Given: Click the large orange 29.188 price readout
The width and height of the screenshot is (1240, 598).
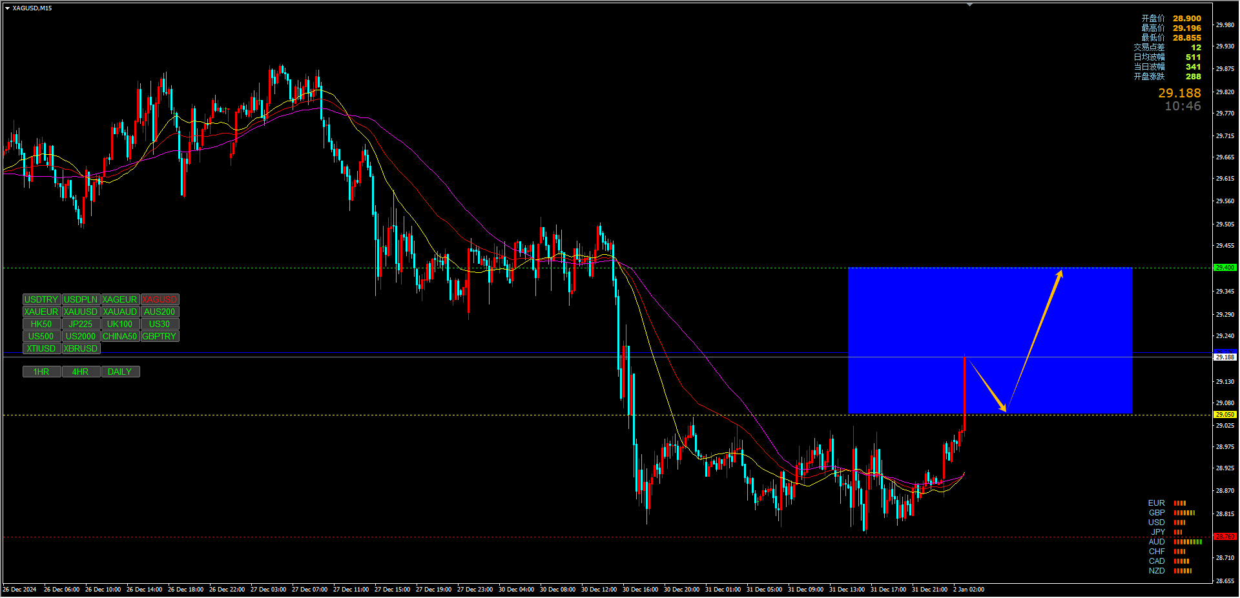Looking at the screenshot, I should pyautogui.click(x=1179, y=94).
